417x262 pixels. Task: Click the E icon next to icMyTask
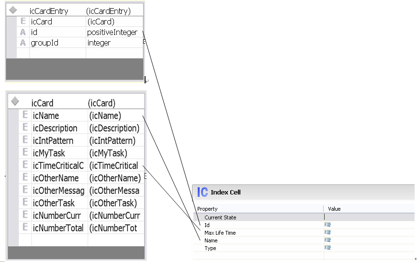click(25, 152)
